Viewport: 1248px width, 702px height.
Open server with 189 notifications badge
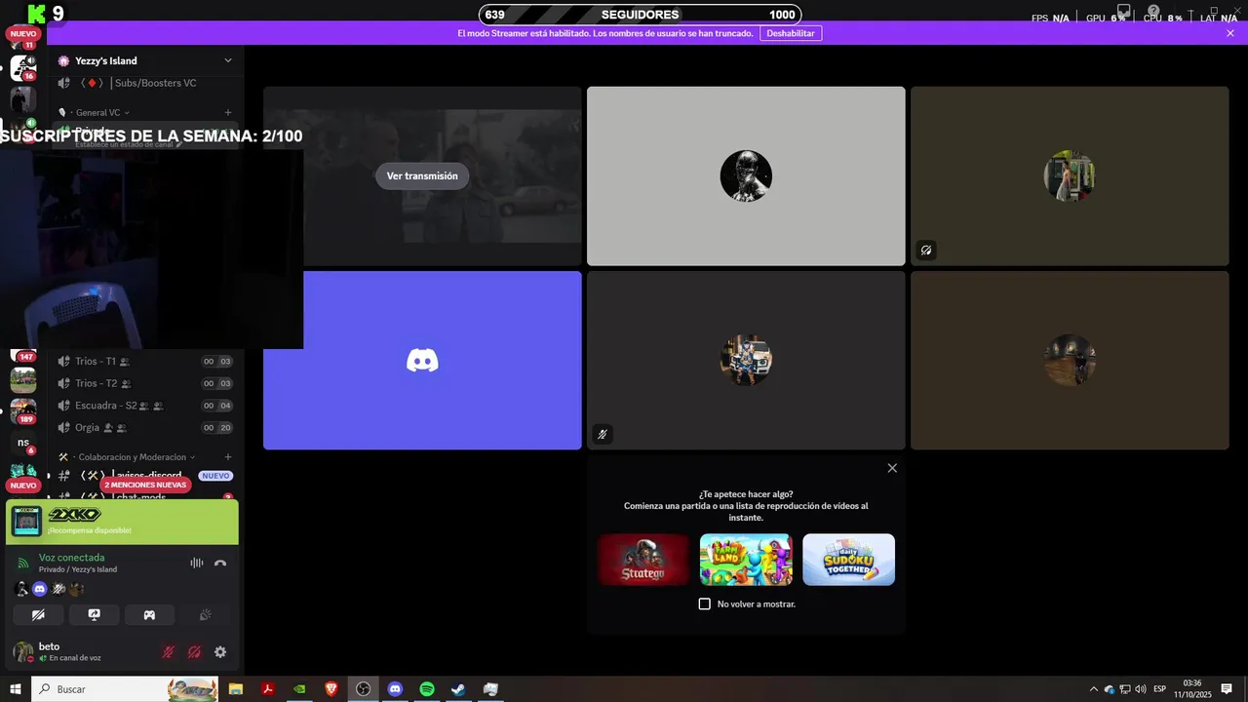click(23, 409)
